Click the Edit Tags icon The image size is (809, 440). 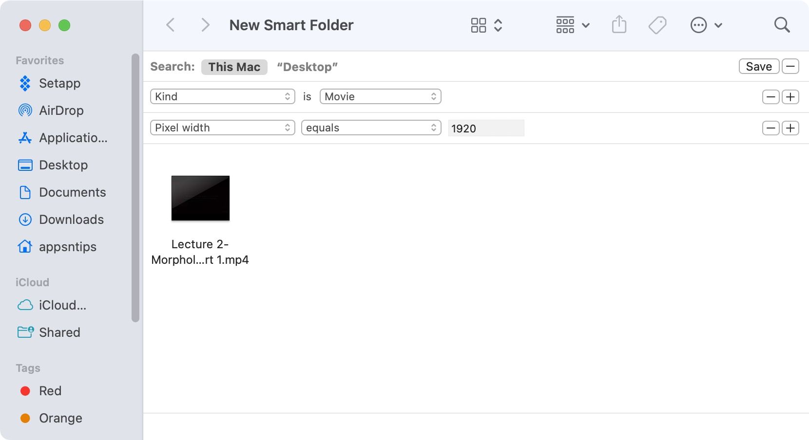(x=657, y=25)
